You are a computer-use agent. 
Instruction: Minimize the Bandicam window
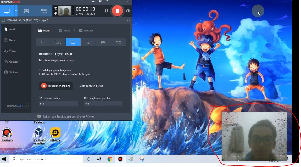point(121,1)
